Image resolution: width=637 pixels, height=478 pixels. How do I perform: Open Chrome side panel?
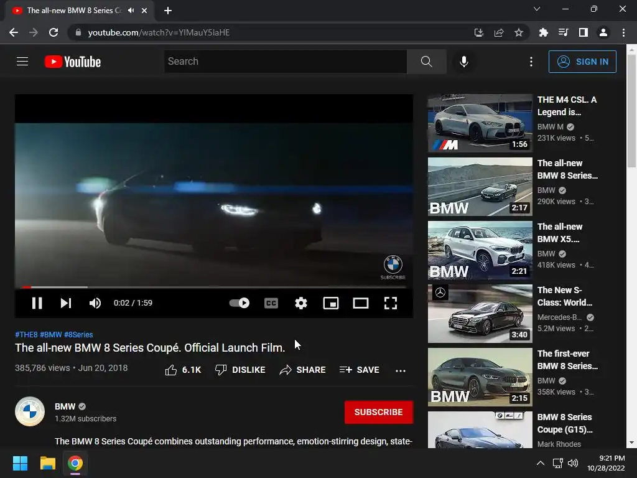[584, 32]
